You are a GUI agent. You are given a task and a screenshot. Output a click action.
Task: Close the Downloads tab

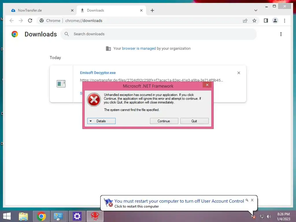(141, 10)
